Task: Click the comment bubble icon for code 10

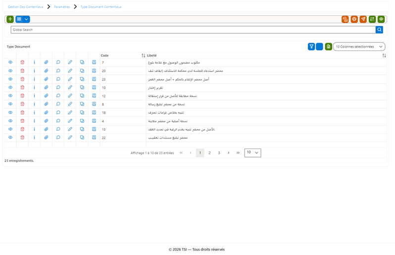Action: (x=58, y=88)
